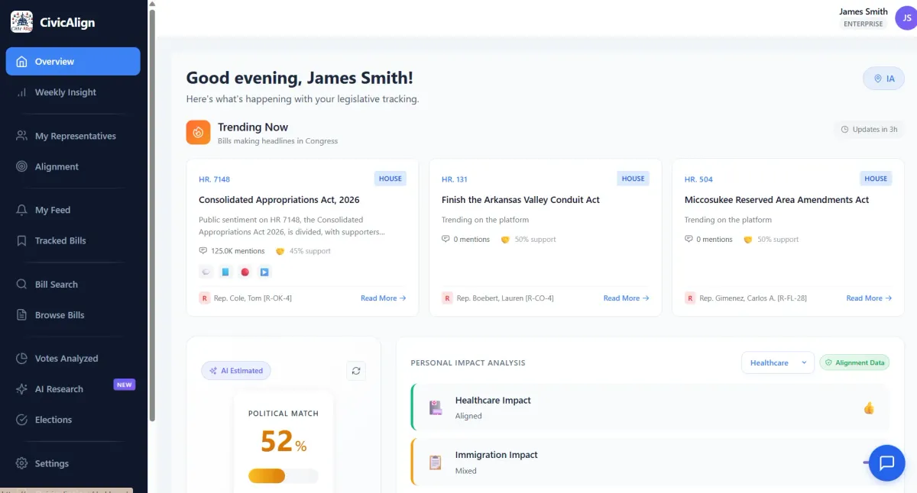Click the refresh icon in political match card
This screenshot has height=493, width=917.
(355, 371)
